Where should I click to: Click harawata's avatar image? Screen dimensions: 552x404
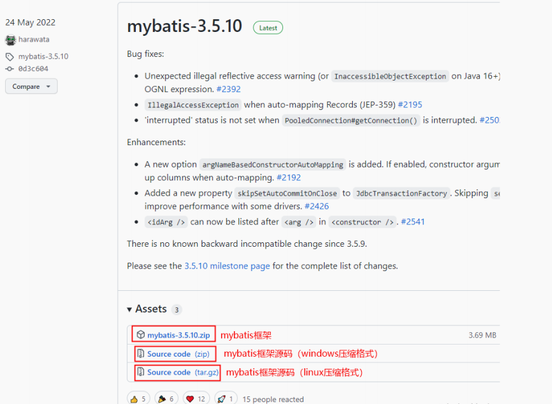pyautogui.click(x=10, y=40)
